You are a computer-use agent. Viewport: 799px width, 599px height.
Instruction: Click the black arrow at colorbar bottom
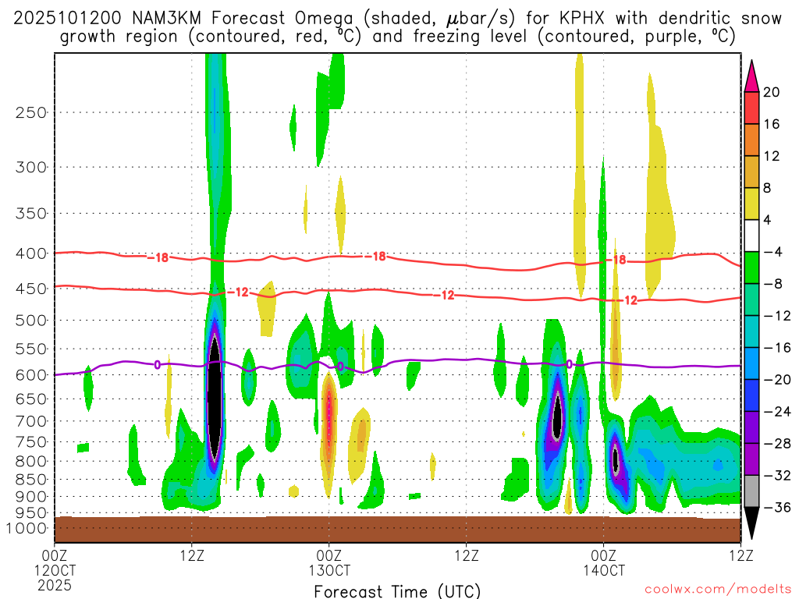[751, 523]
